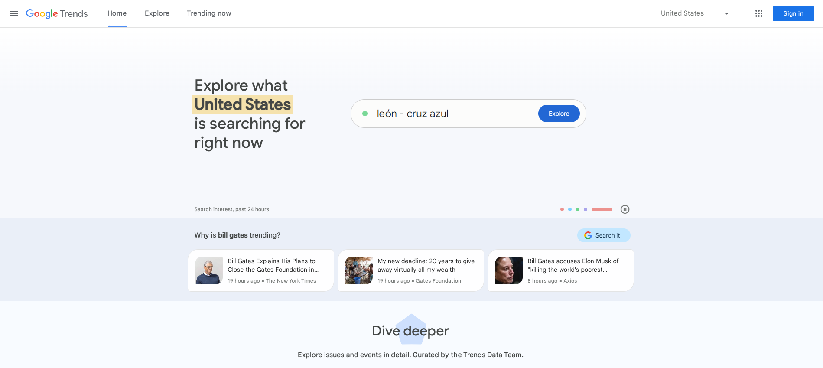Click the blue Sign in button

pos(793,13)
